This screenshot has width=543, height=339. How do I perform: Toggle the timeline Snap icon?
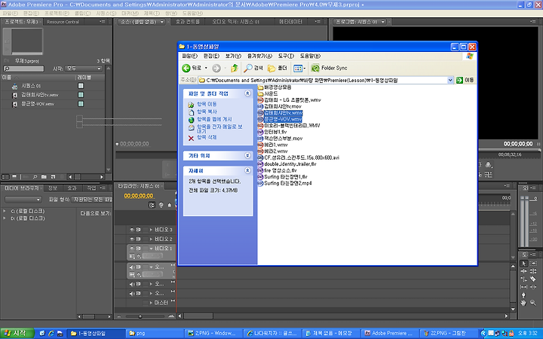(x=152, y=205)
